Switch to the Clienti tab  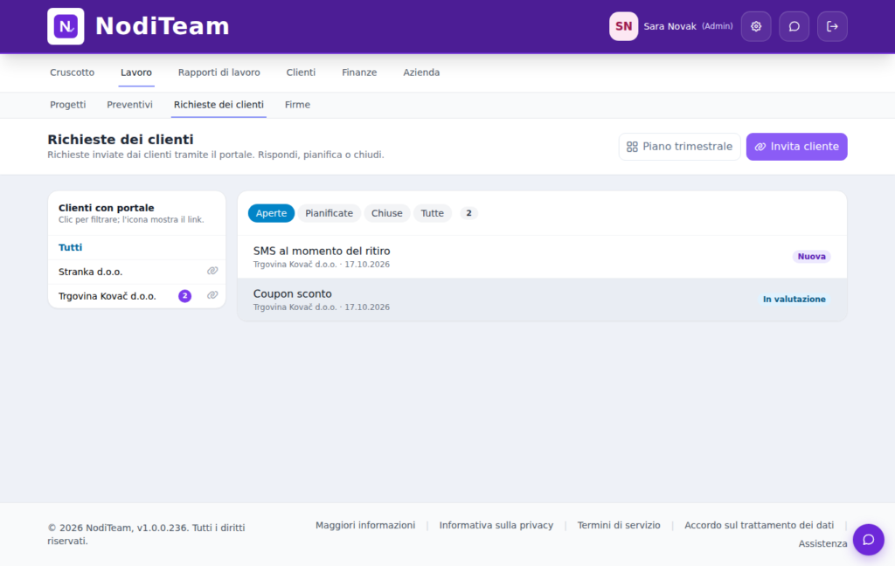(301, 72)
